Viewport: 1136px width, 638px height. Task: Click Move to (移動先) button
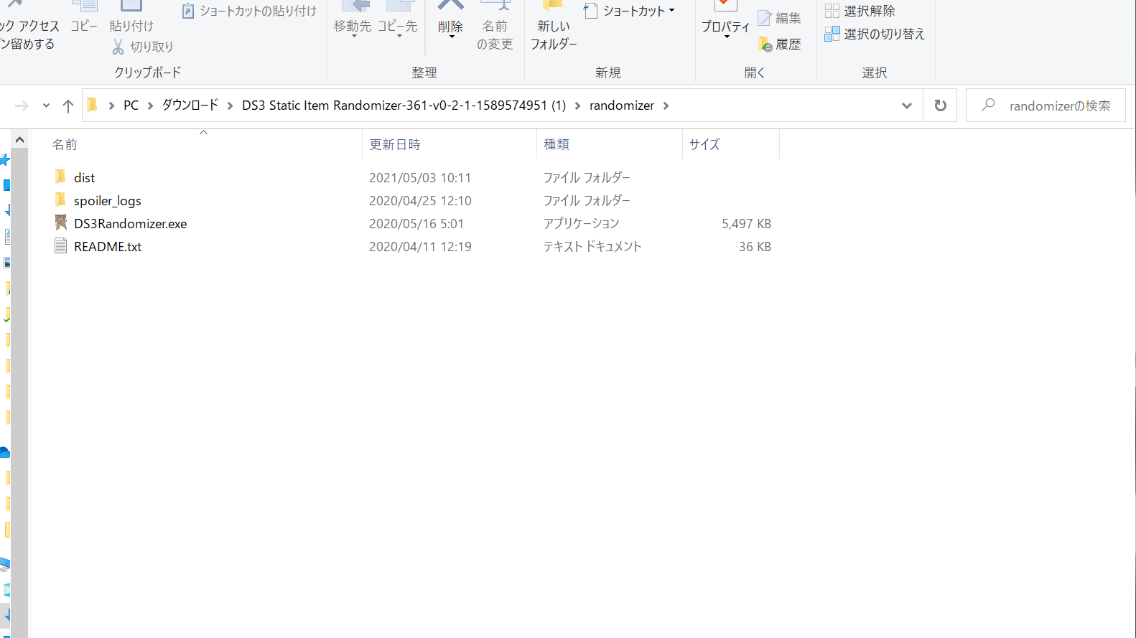[353, 20]
